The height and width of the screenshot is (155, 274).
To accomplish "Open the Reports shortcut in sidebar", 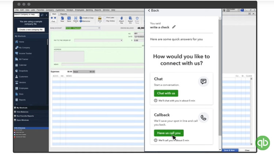I will 20,100.
